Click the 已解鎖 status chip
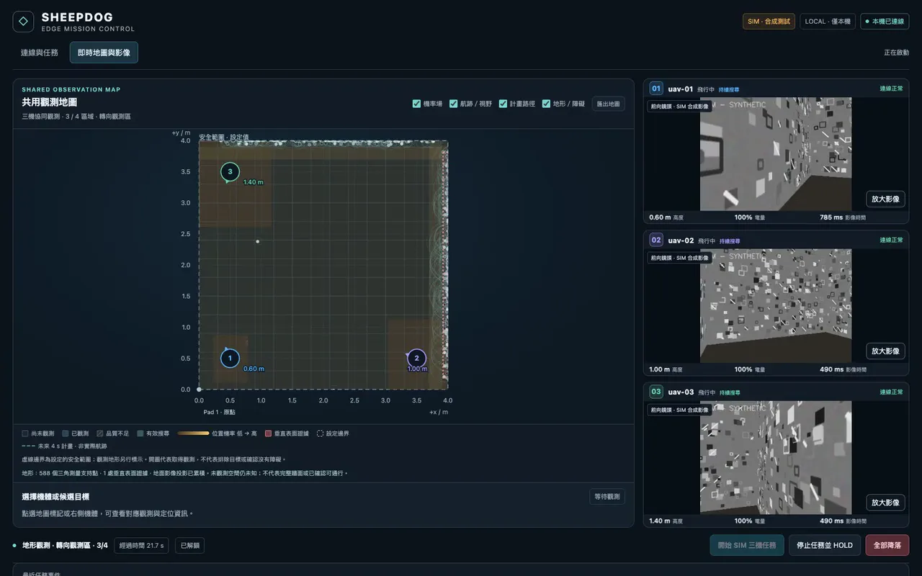Viewport: 922px width, 576px height. 189,546
